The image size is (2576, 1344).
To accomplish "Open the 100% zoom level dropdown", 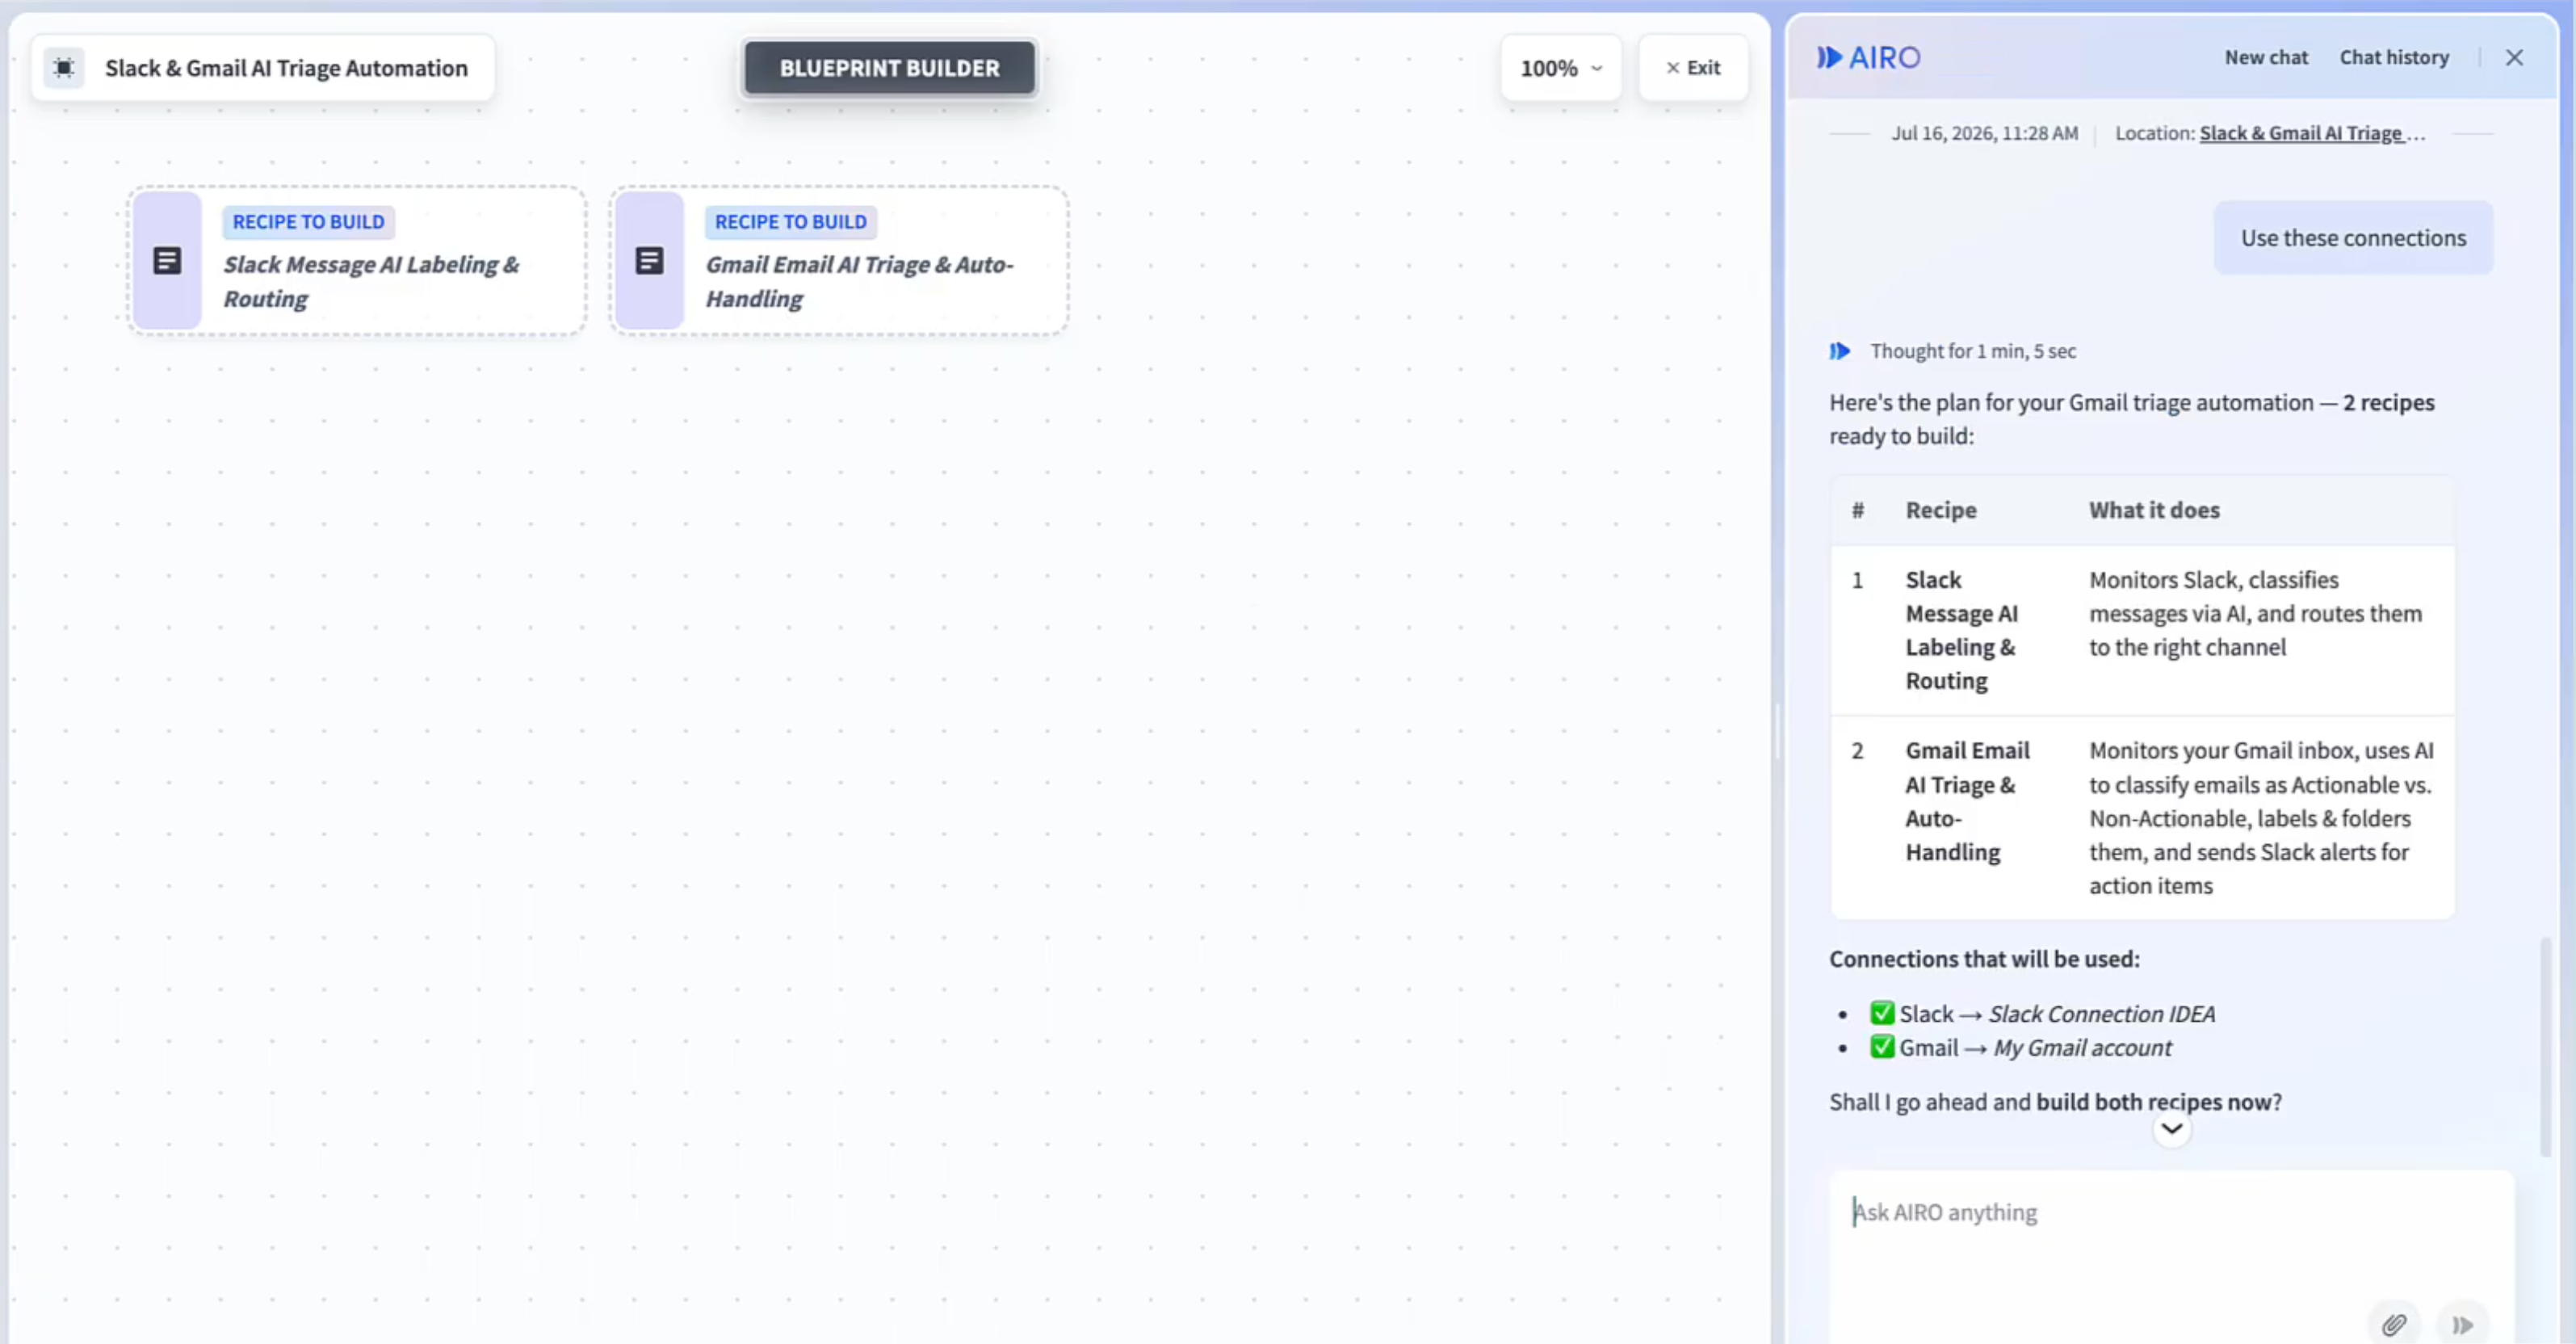I will 1561,68.
